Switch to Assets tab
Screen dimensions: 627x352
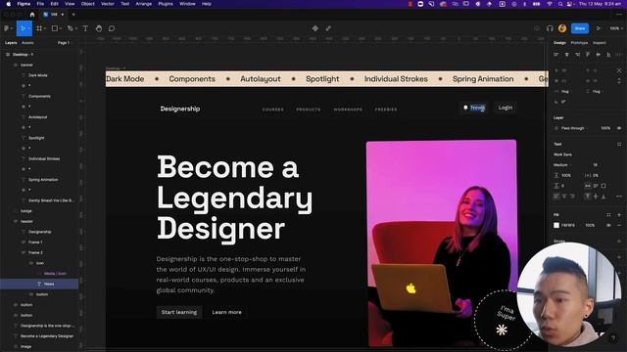pyautogui.click(x=27, y=43)
